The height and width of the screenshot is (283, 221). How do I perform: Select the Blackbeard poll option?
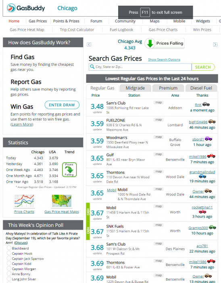(9, 248)
